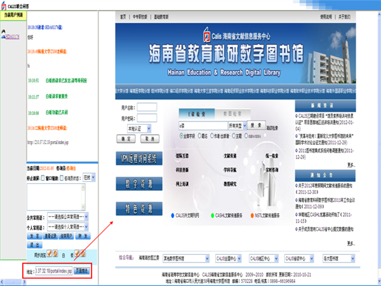Click the Calis emblem in the banner

(x=206, y=34)
